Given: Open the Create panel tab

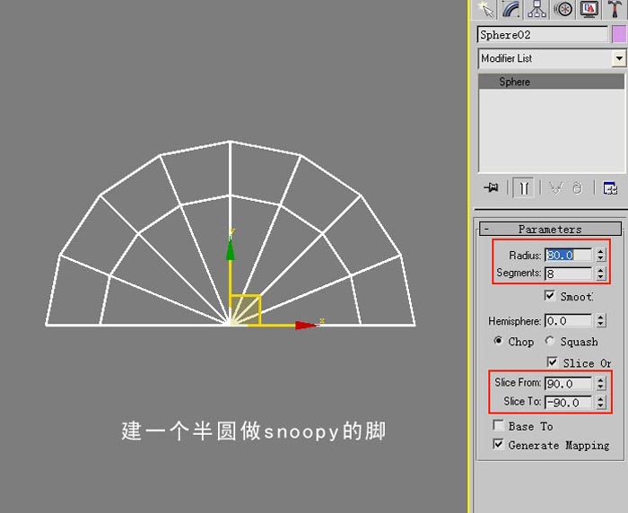Looking at the screenshot, I should click(486, 9).
